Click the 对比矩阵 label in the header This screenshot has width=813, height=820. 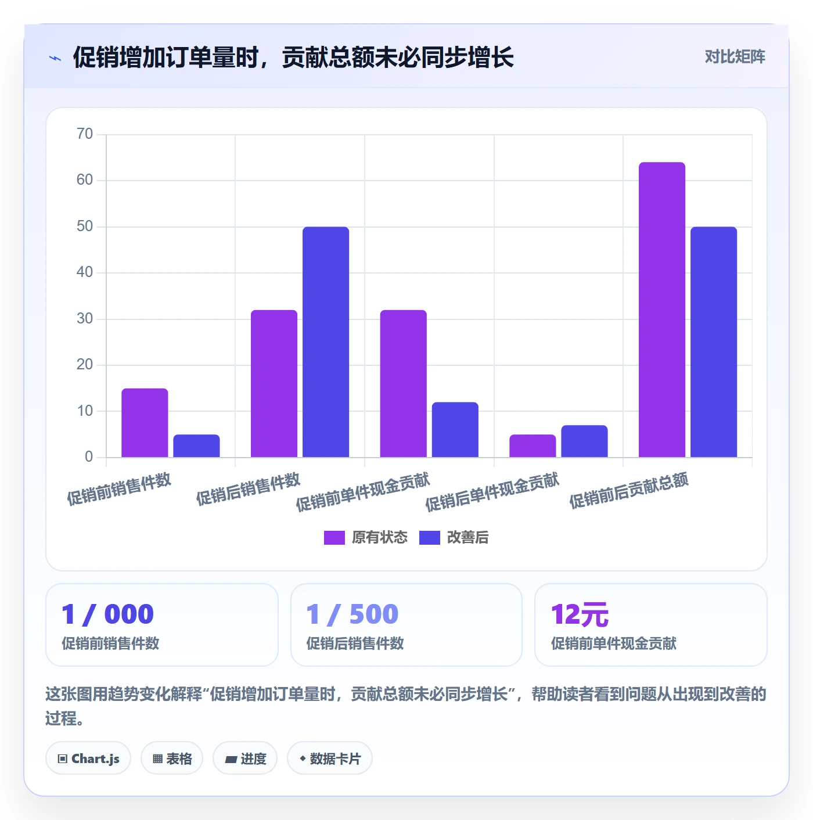735,57
